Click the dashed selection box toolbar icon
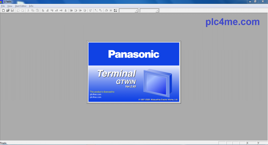The height and width of the screenshot is (145, 268). click(115, 10)
